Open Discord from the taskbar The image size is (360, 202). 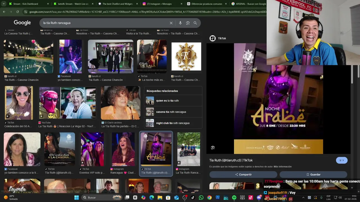coord(259,198)
